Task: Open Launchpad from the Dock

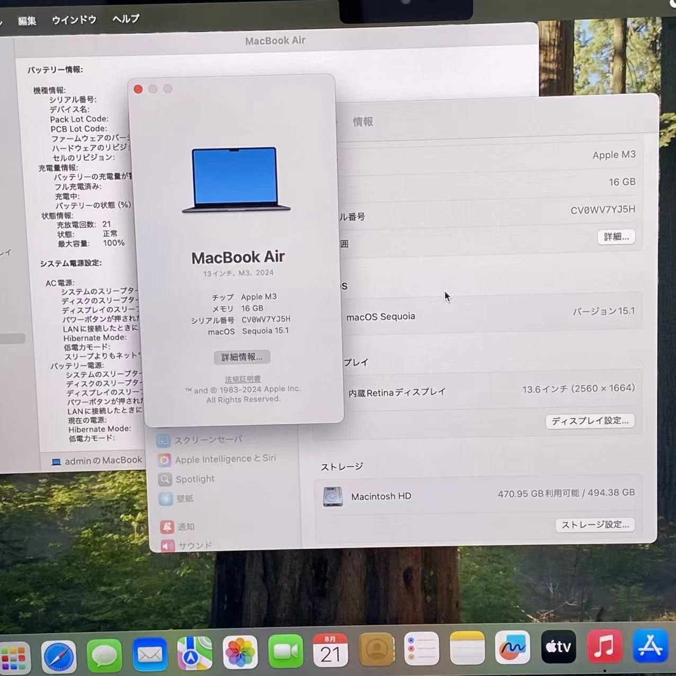Action: click(14, 658)
